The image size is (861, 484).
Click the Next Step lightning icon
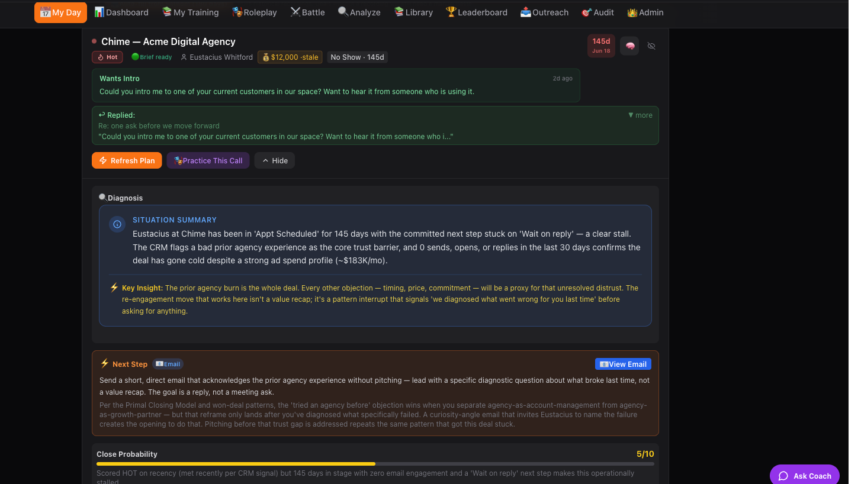(105, 363)
